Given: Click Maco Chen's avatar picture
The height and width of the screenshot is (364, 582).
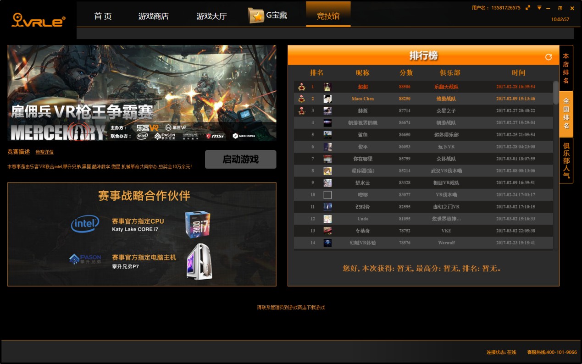Looking at the screenshot, I should [327, 99].
